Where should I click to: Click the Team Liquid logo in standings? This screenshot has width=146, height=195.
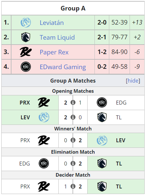click(26, 37)
